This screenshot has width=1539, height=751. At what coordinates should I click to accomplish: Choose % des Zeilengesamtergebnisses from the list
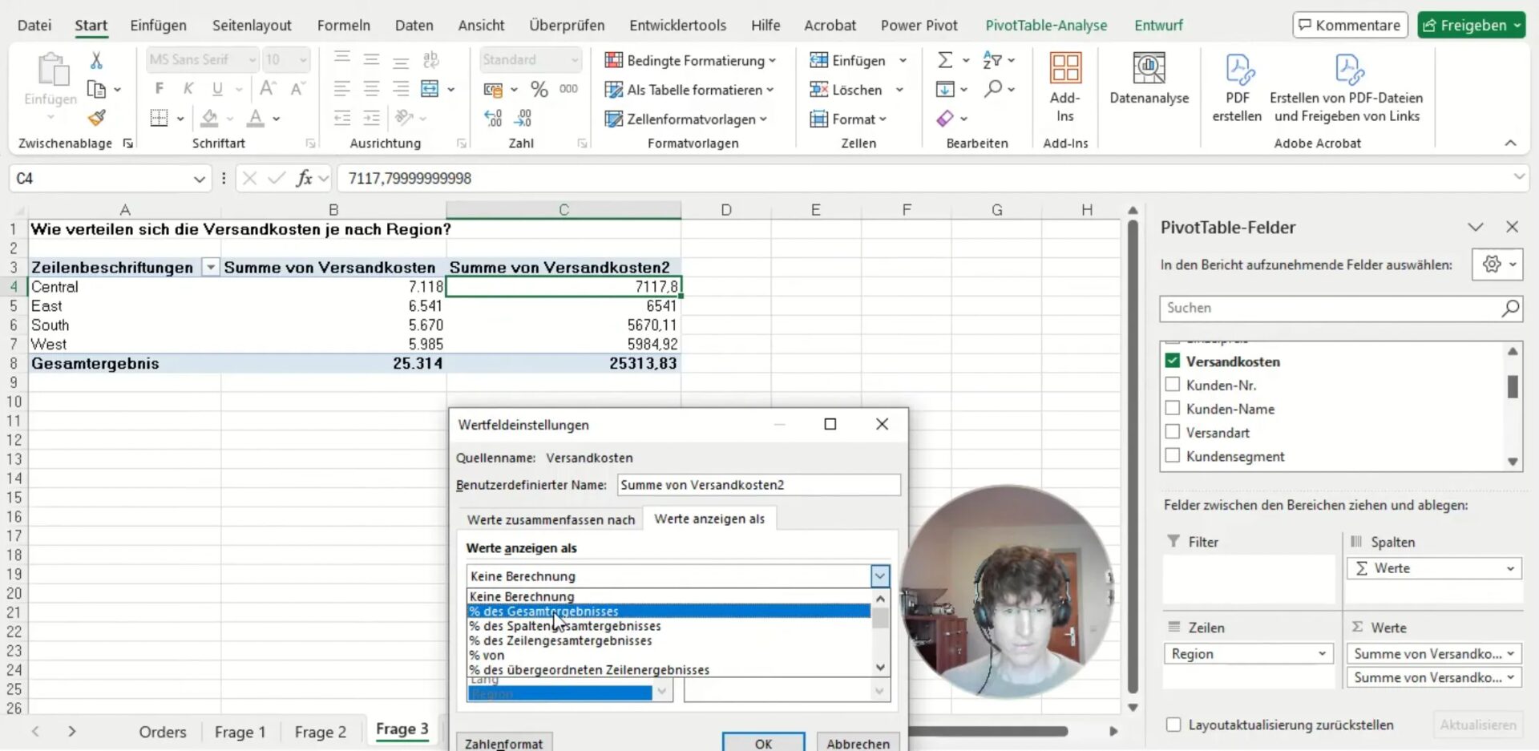(560, 641)
